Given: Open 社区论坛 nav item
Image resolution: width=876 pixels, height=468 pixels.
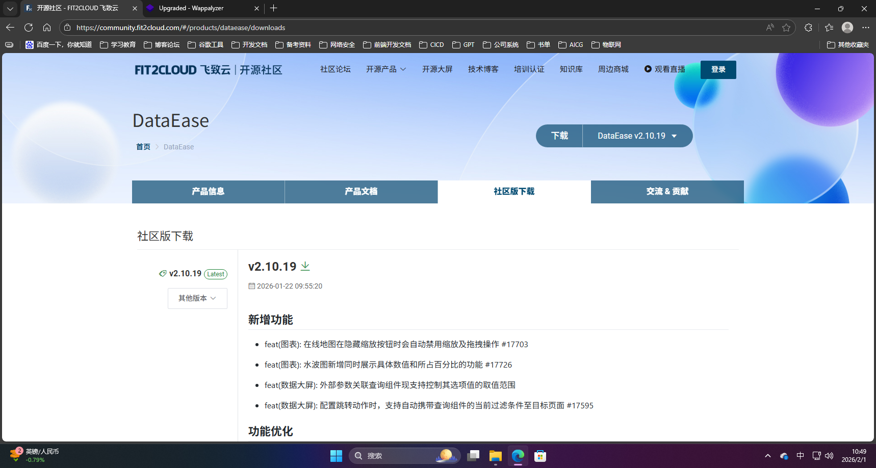Looking at the screenshot, I should [x=336, y=69].
